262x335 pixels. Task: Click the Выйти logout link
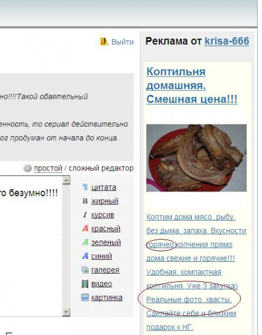[123, 42]
